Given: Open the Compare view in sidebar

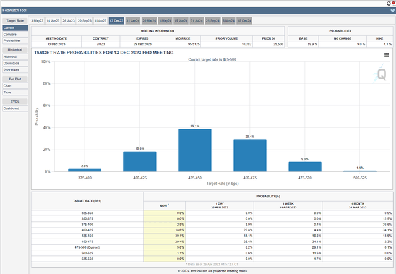Looking at the screenshot, I should (10, 34).
